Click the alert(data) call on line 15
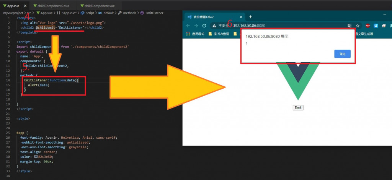 39,85
